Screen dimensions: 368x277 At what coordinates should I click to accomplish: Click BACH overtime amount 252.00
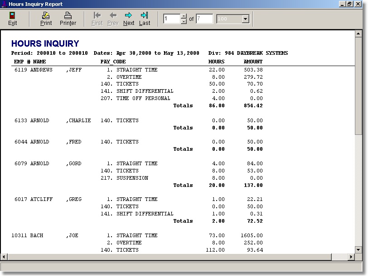[253, 243]
